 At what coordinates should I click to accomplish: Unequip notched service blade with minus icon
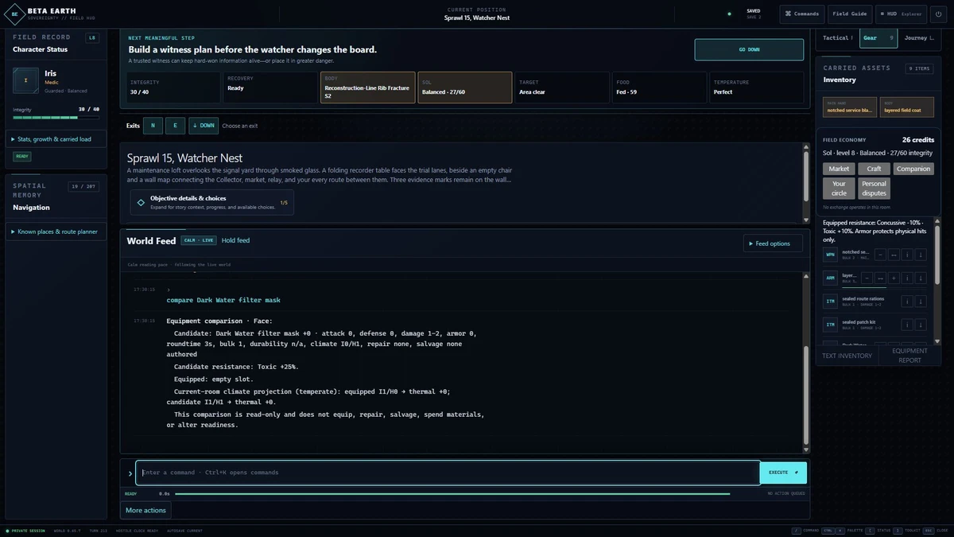(880, 255)
